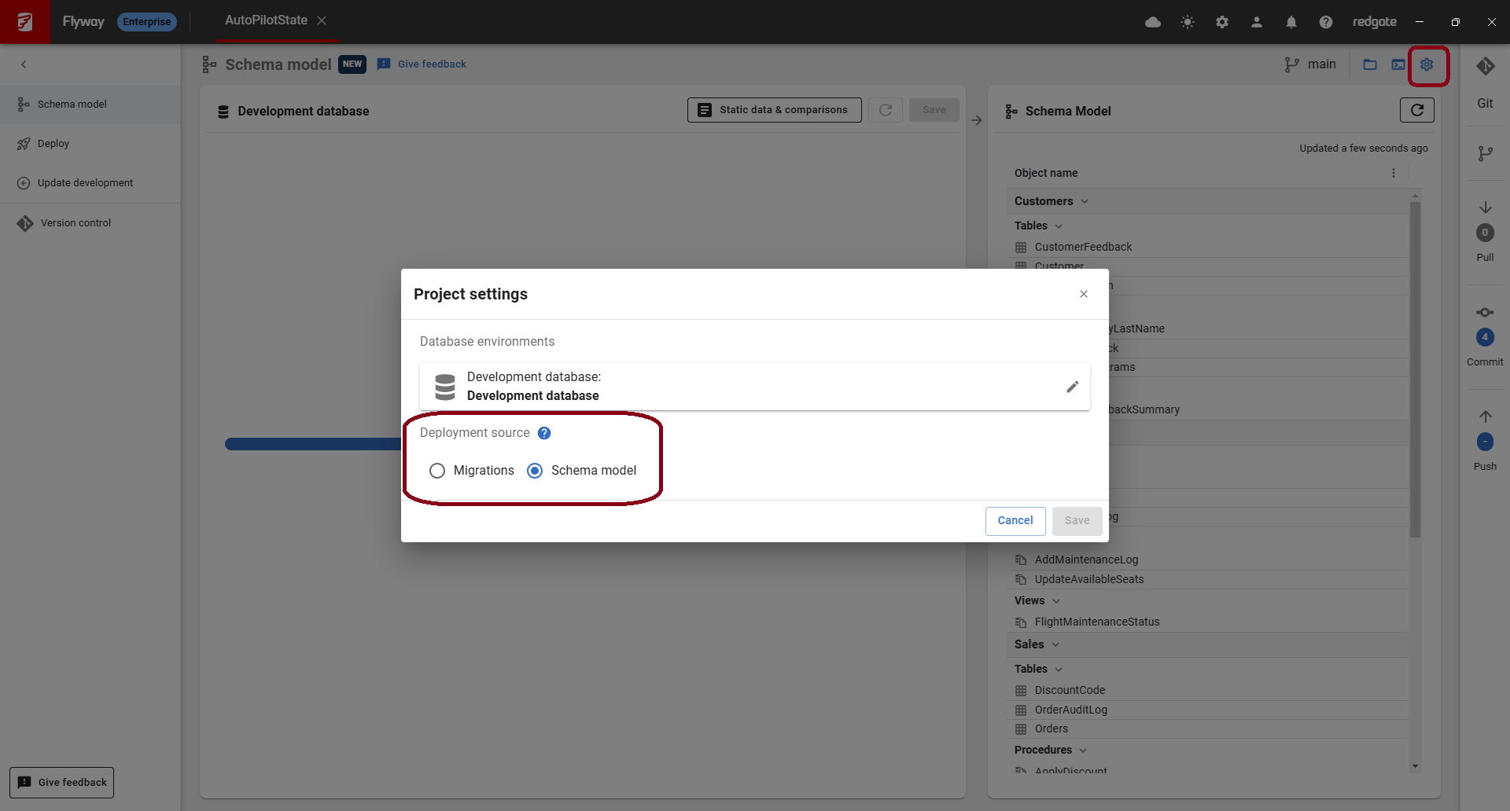Click the notifications bell icon
The height and width of the screenshot is (811, 1510).
[1291, 22]
